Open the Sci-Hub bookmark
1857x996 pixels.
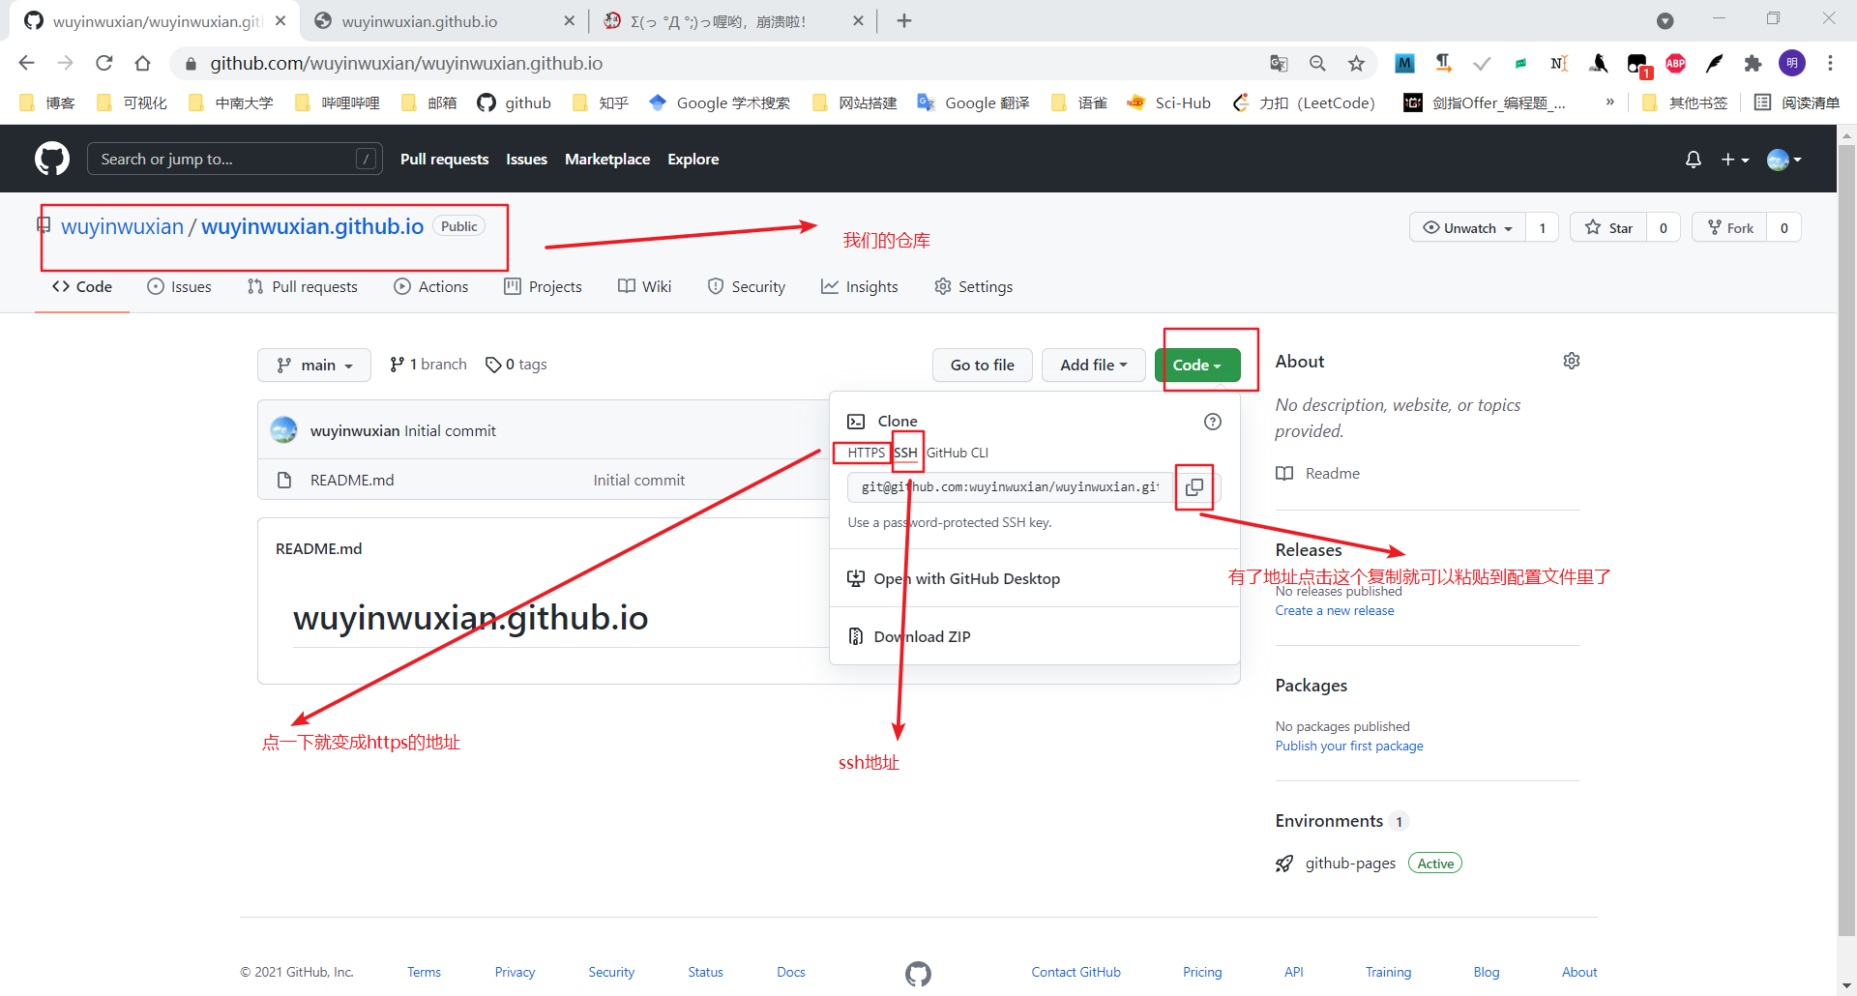[x=1169, y=103]
